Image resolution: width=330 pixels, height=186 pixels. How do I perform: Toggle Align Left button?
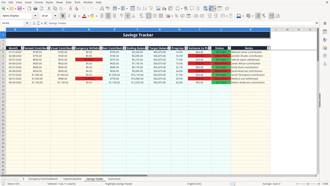(x=102, y=16)
